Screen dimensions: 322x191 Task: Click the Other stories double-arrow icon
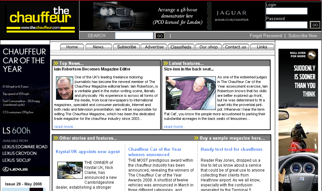click(56, 138)
